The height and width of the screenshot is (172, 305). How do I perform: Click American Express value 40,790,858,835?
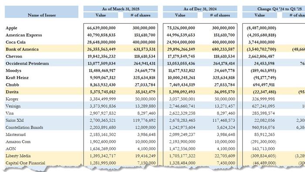pos(102,35)
